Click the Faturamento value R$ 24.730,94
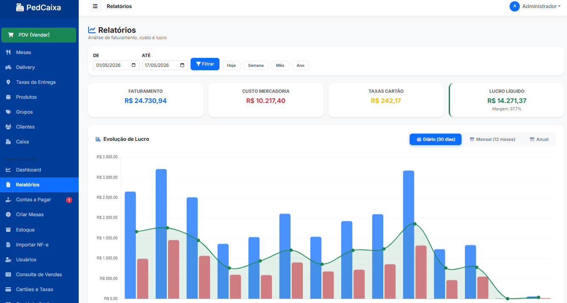 tap(145, 101)
